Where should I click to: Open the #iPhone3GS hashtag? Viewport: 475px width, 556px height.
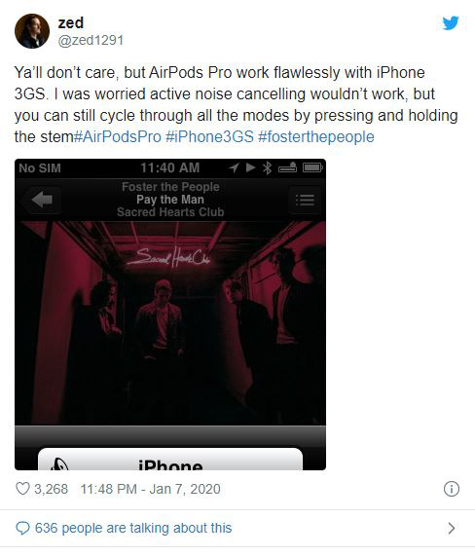(x=210, y=136)
